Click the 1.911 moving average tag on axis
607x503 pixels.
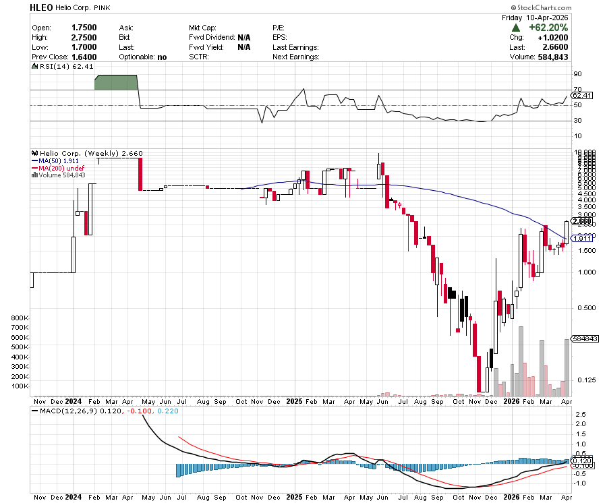click(582, 238)
